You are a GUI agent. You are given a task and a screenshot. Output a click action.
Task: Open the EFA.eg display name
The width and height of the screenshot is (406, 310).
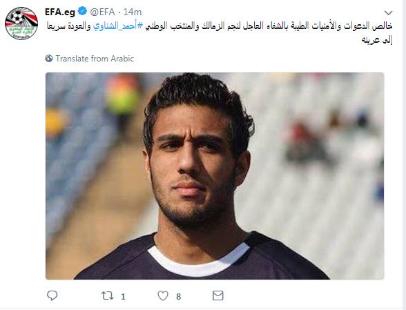[60, 12]
